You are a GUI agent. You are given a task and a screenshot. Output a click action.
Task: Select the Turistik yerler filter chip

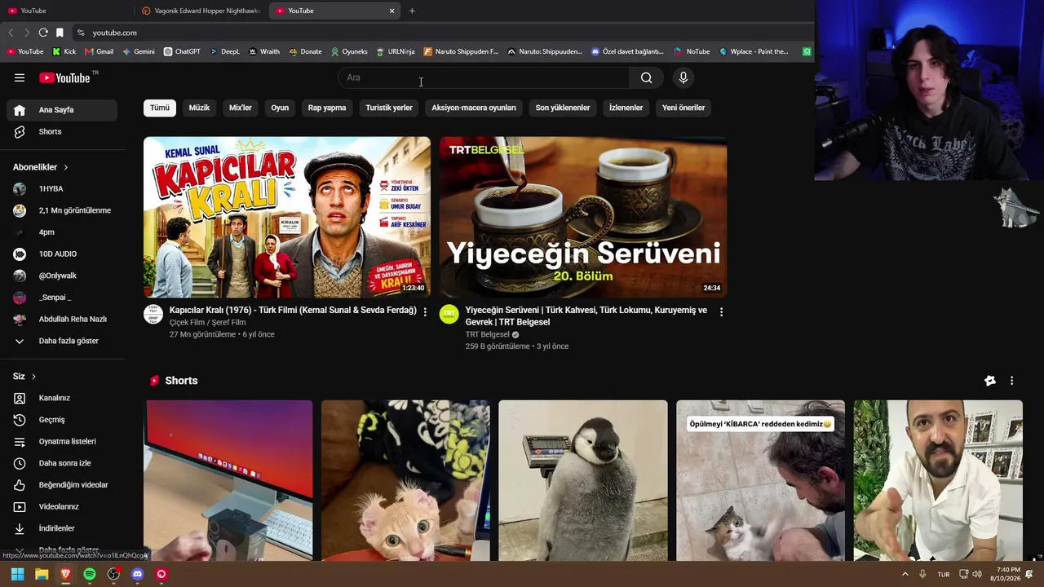click(x=389, y=108)
